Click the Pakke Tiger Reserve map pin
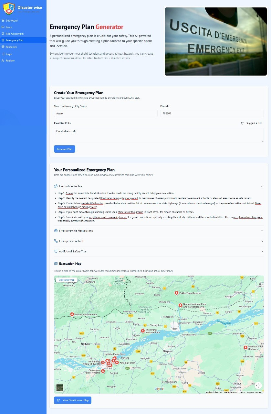 coord(176,293)
